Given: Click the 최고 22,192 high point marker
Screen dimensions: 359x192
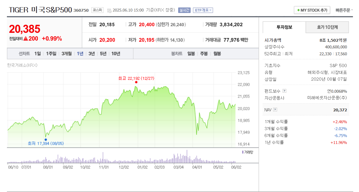Looking at the screenshot, I should (x=136, y=82).
